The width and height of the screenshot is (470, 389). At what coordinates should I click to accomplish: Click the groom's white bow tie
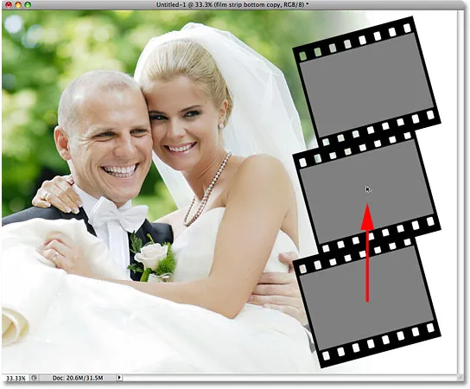tap(119, 213)
